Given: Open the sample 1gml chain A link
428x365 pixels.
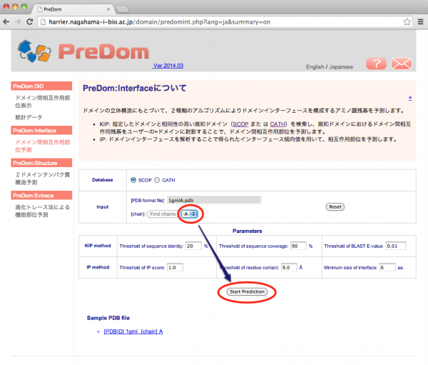Looking at the screenshot, I should pyautogui.click(x=133, y=331).
